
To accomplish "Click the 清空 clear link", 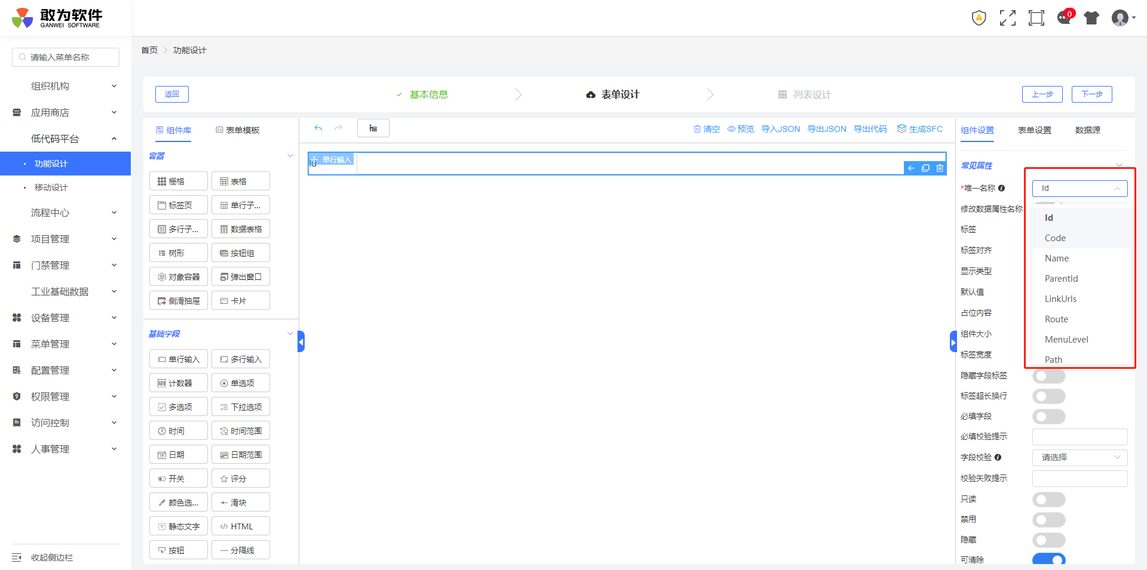I will click(707, 129).
